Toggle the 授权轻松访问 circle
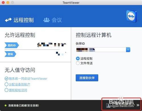142x111 pixels. tap(6, 90)
